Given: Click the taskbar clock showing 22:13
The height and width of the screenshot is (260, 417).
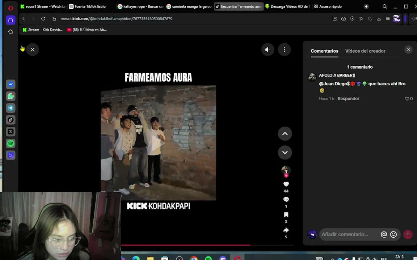Looking at the screenshot, I should tap(400, 257).
